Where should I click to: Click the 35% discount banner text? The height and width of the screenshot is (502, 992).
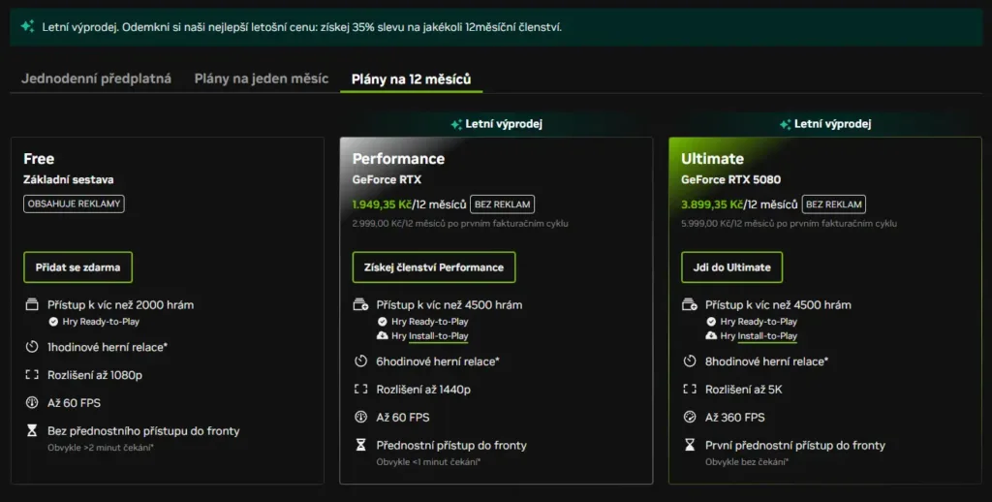tap(302, 27)
